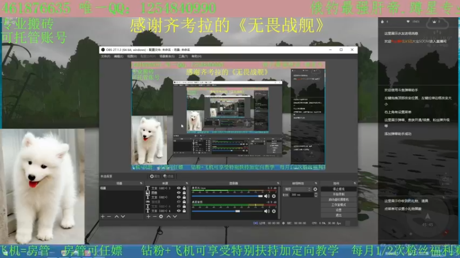Pop out the 控件 dock with its header icon

coord(355,183)
